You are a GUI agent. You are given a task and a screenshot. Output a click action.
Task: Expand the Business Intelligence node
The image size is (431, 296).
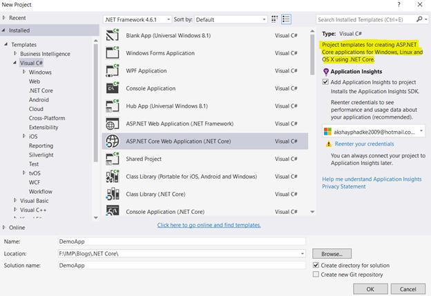click(x=15, y=53)
